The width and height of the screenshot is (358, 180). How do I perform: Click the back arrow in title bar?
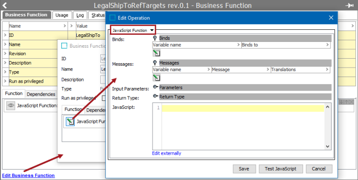point(4,5)
